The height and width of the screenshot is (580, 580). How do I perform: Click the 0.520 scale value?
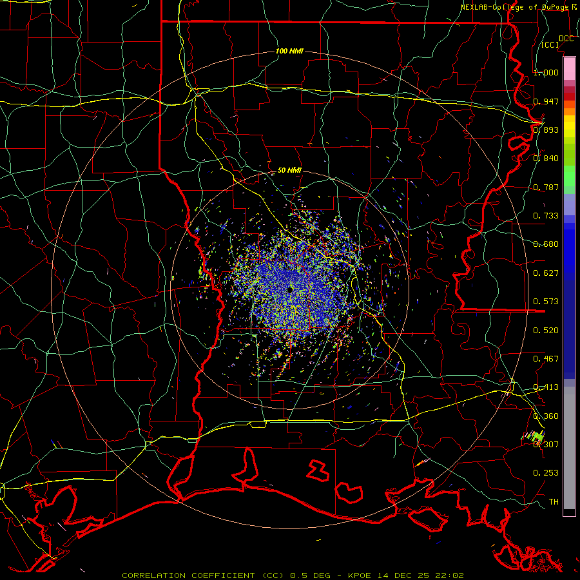[x=546, y=331]
